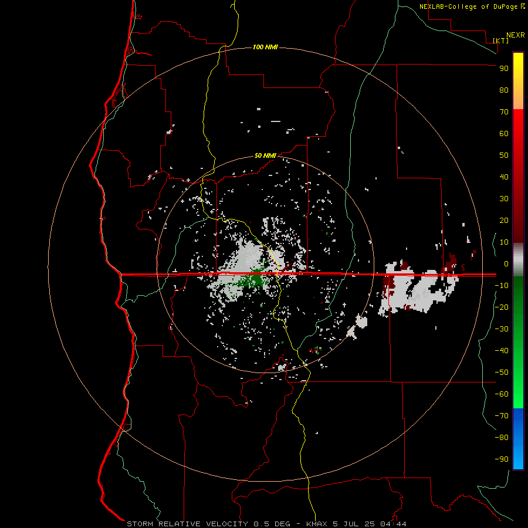Select the -80 value on velocity scale
The height and width of the screenshot is (528, 528).
pos(502,438)
